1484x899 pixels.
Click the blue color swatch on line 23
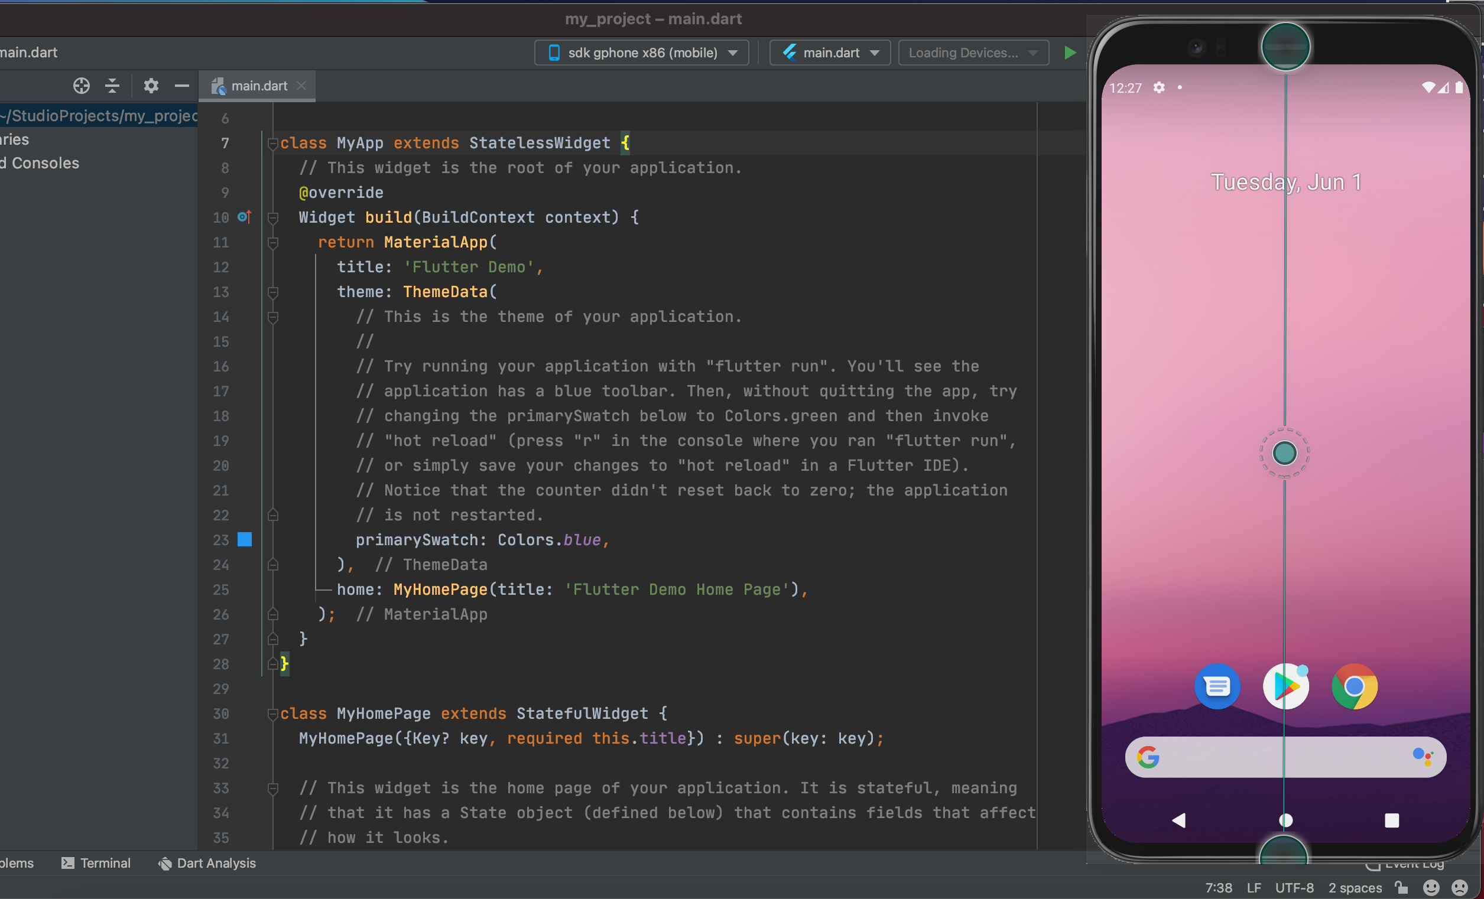pyautogui.click(x=245, y=539)
